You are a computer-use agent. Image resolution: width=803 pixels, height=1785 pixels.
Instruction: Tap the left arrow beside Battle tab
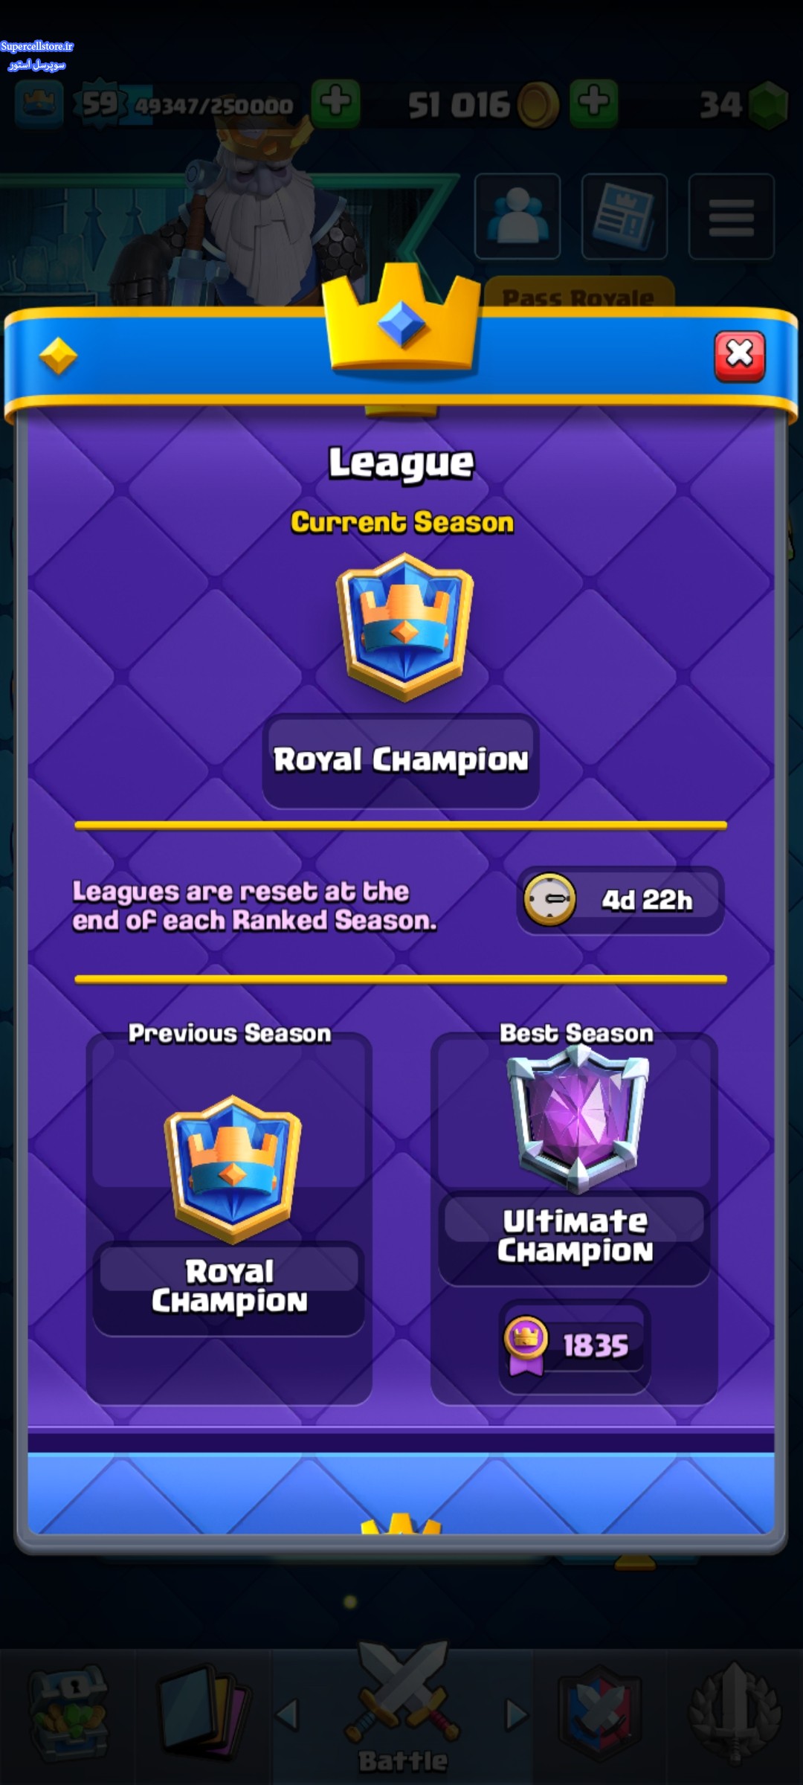click(288, 1714)
